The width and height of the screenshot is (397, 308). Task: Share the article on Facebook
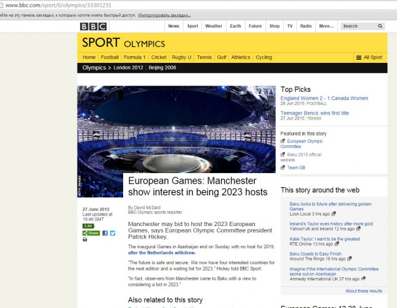tap(105, 233)
